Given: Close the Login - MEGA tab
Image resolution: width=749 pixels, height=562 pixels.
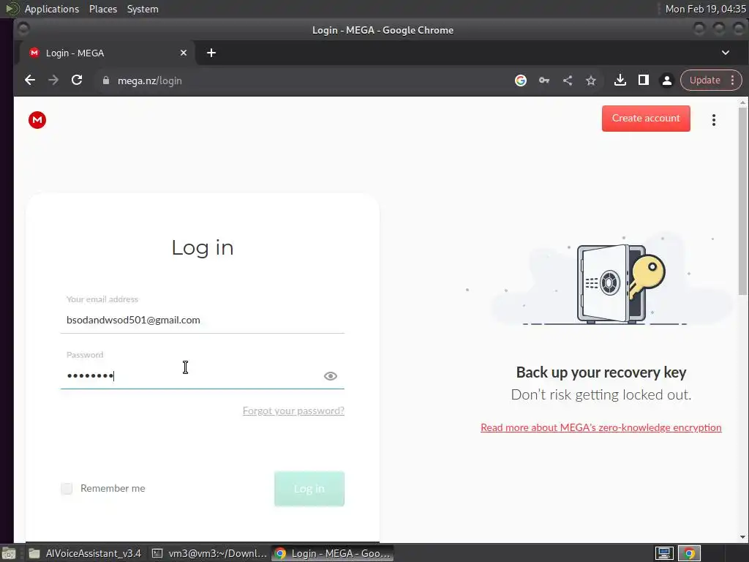Looking at the screenshot, I should 184,53.
